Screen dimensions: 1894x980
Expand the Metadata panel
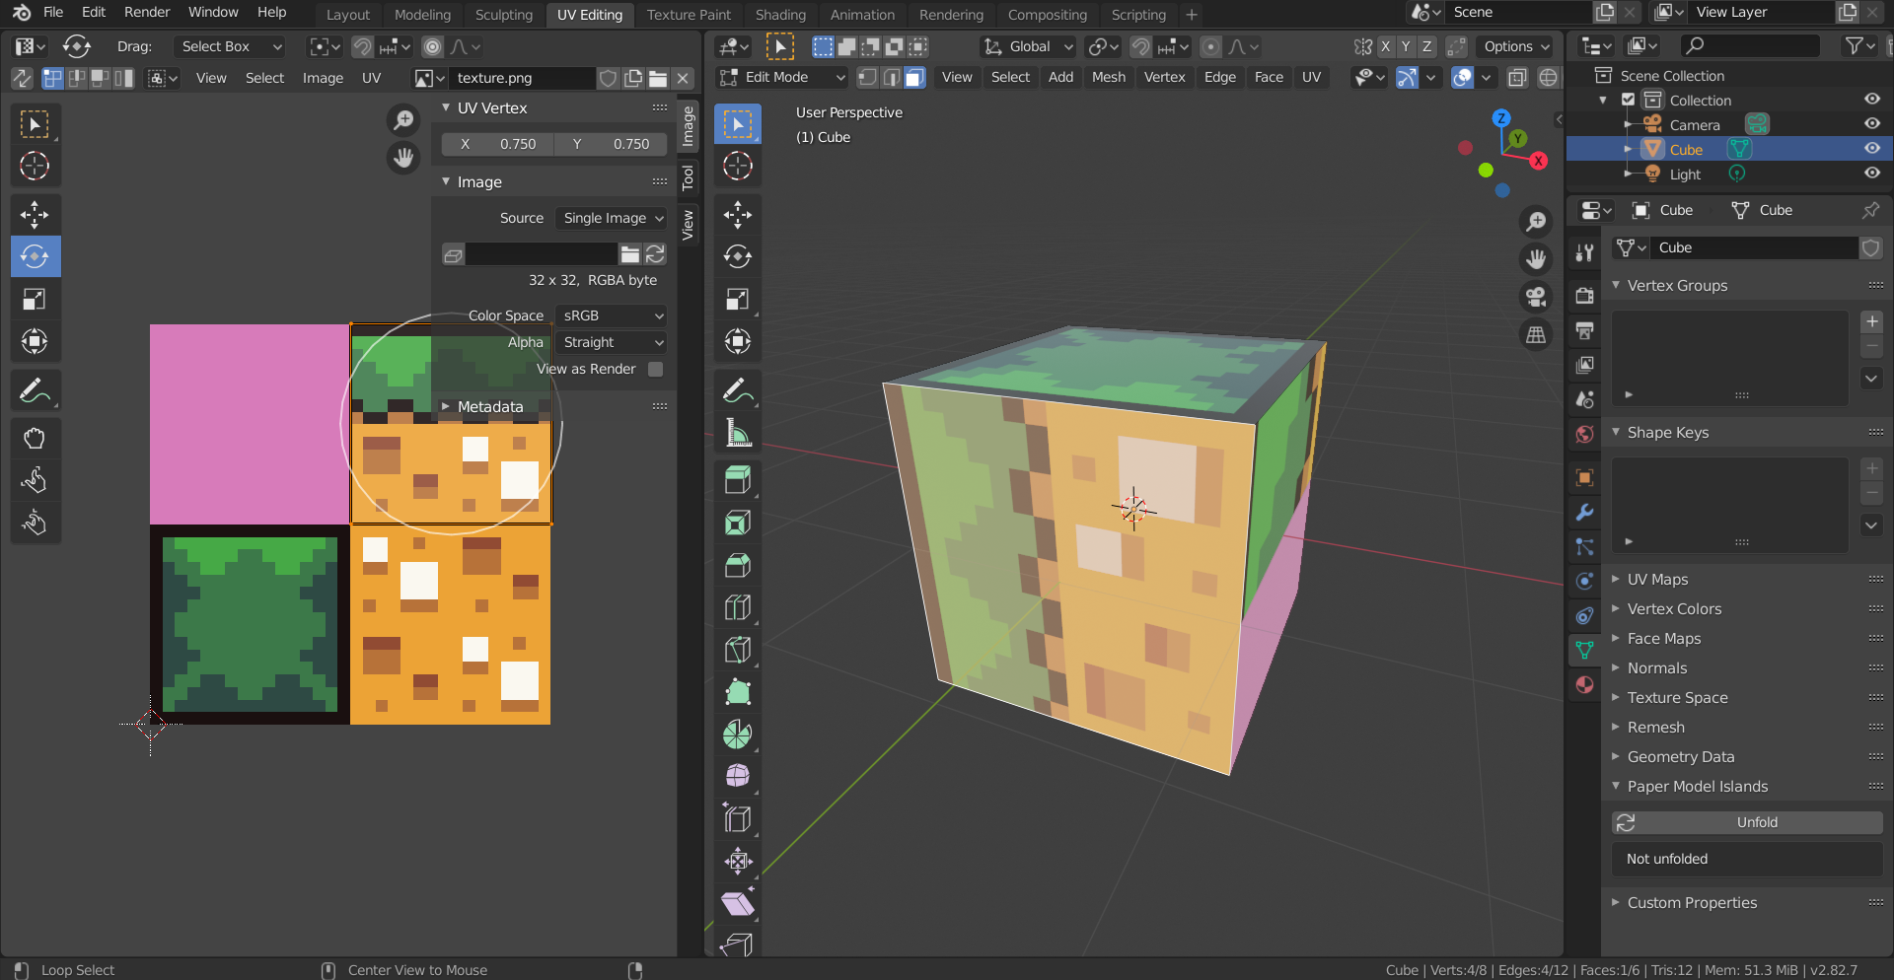pos(490,406)
